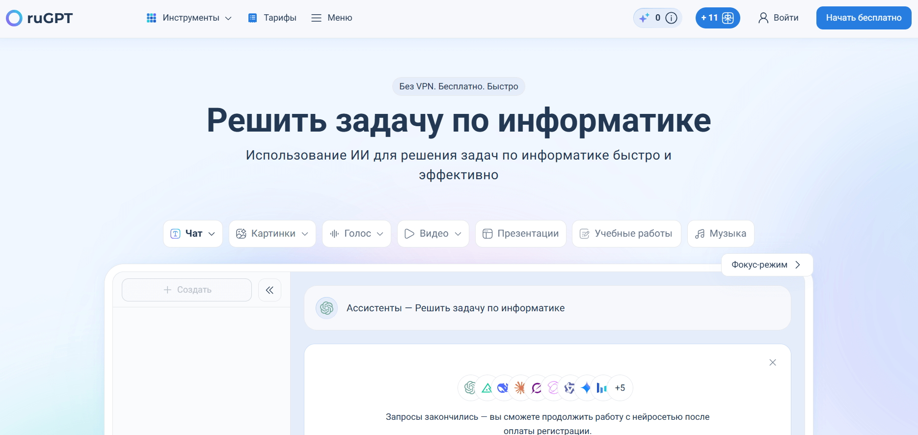Click the Начать бесплатно button
Image resolution: width=918 pixels, height=435 pixels.
click(864, 18)
